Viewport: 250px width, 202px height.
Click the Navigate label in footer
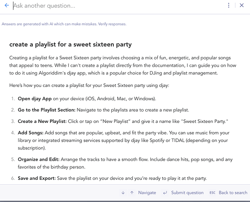coord(147,193)
